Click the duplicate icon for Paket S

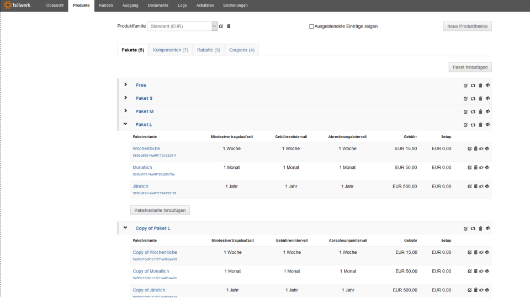[473, 98]
